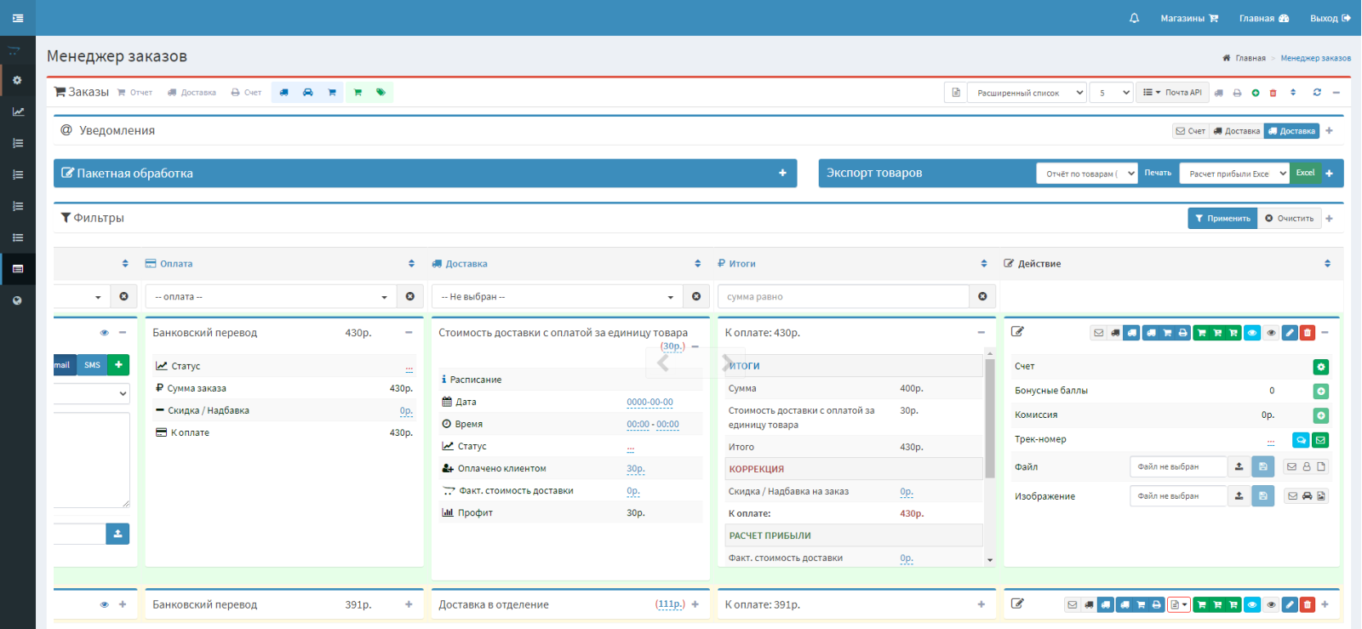The height and width of the screenshot is (629, 1362).
Task: Click the printer icon in orders toolbar
Action: (1237, 93)
